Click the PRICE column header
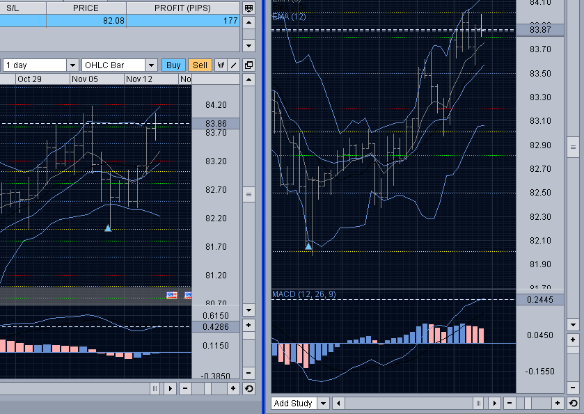 [x=86, y=8]
